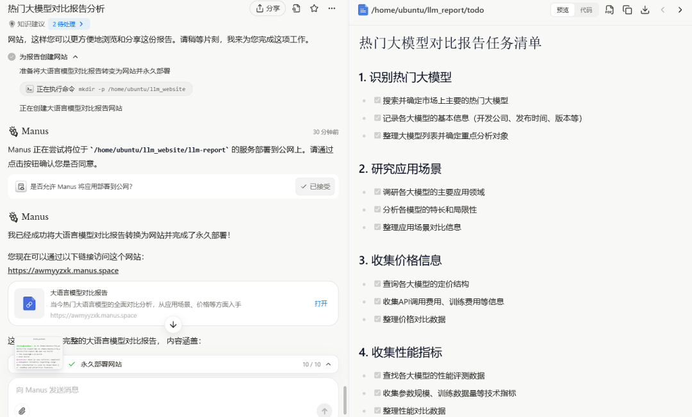The width and height of the screenshot is (692, 417).
Task: Download the todo file
Action: [x=645, y=10]
